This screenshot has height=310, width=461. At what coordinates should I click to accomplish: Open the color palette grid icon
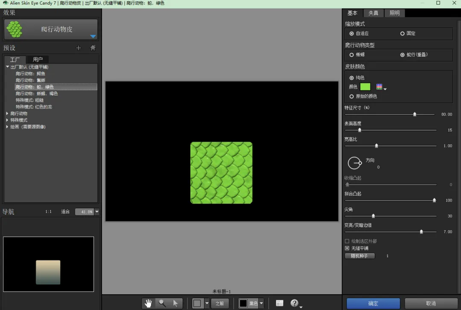tap(379, 86)
